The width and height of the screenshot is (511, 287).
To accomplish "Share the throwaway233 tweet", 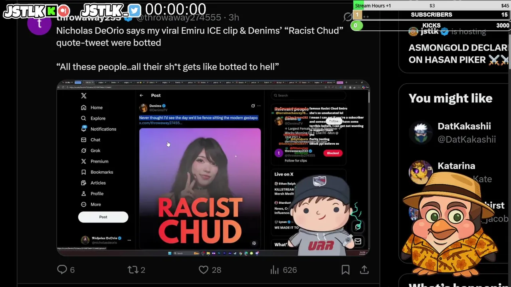I will coord(364,270).
